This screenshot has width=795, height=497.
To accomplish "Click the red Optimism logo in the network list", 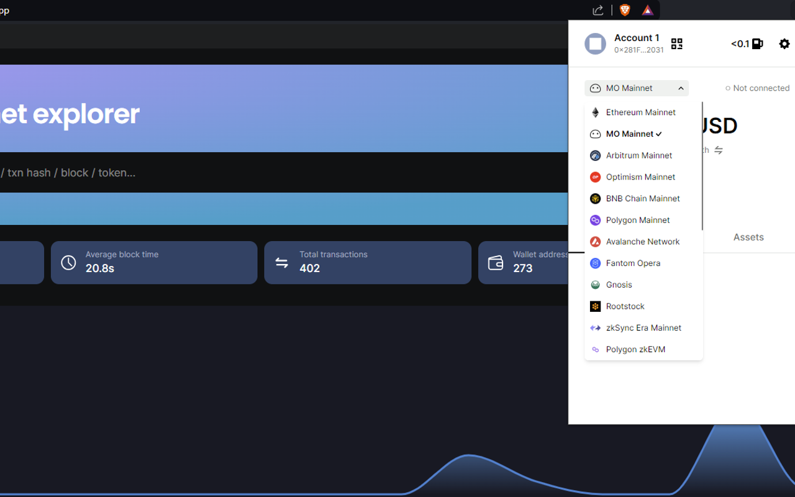I will click(595, 177).
